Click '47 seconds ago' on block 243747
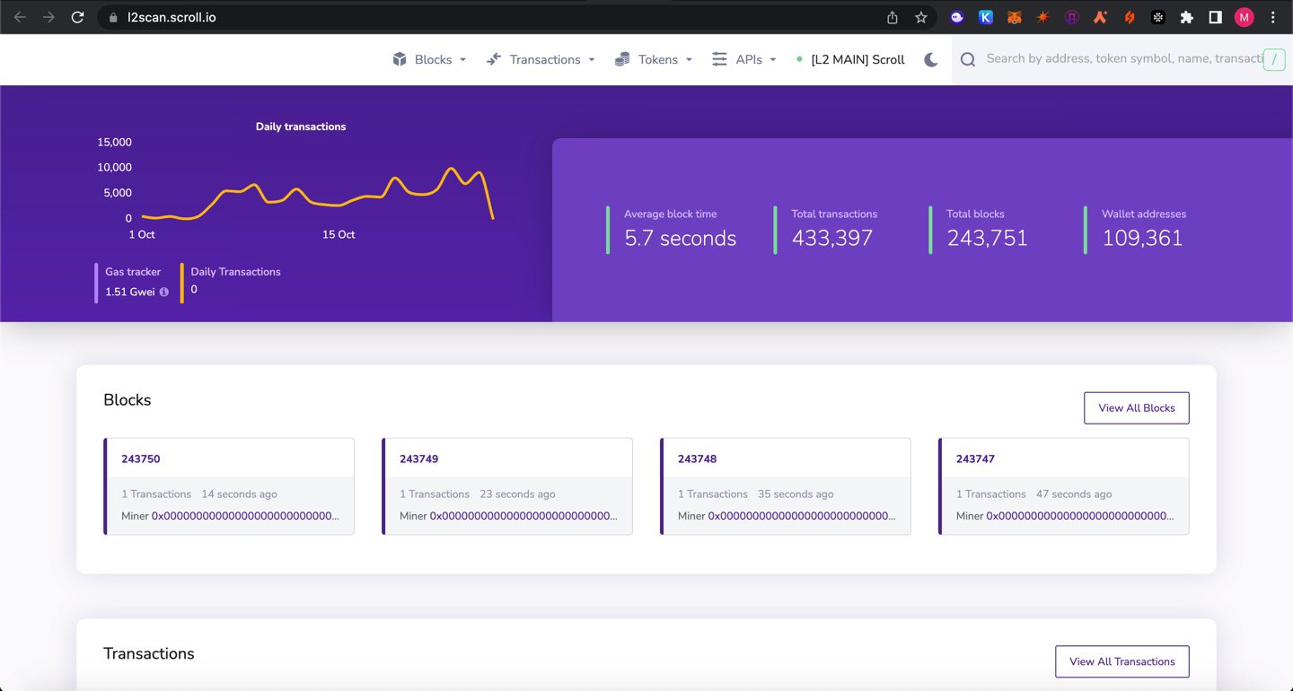 tap(1074, 494)
